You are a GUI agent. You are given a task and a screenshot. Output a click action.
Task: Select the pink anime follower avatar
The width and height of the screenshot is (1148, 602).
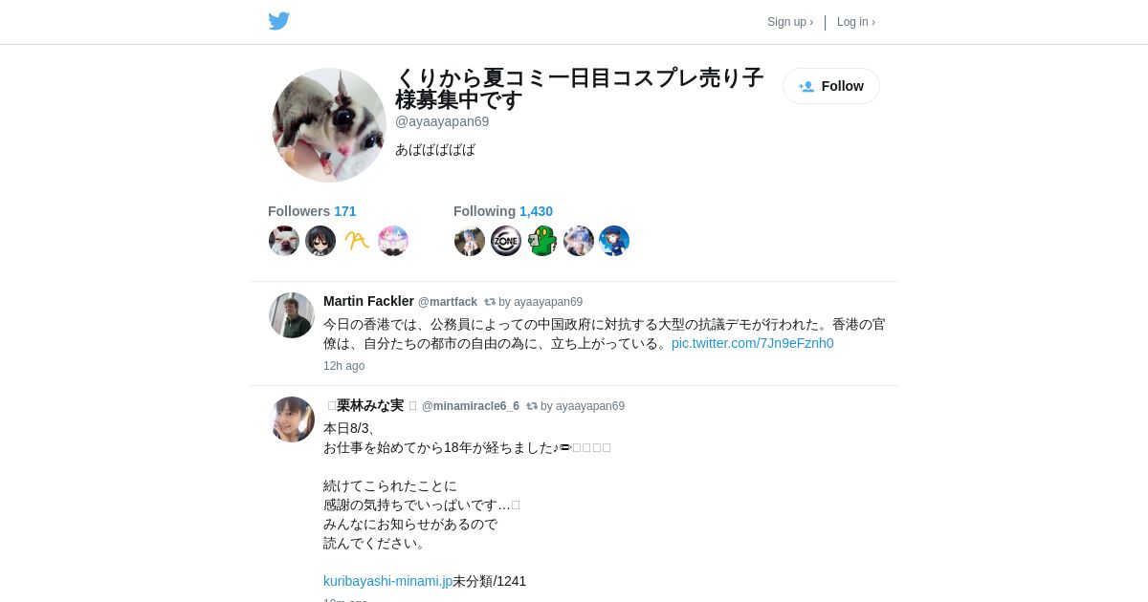pos(393,241)
